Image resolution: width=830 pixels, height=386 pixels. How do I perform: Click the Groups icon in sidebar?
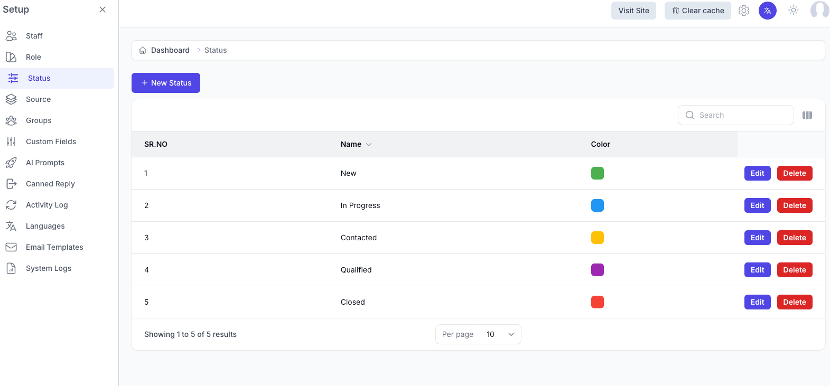point(11,120)
